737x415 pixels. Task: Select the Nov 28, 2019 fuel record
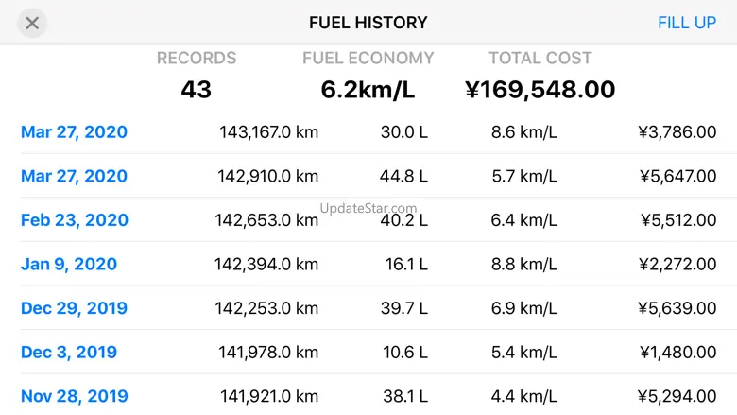[74, 396]
